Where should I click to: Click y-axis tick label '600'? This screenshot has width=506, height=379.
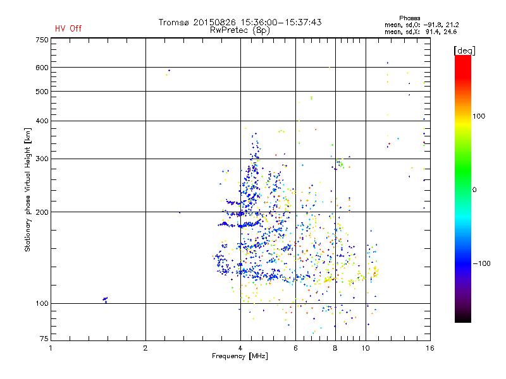[x=42, y=68]
